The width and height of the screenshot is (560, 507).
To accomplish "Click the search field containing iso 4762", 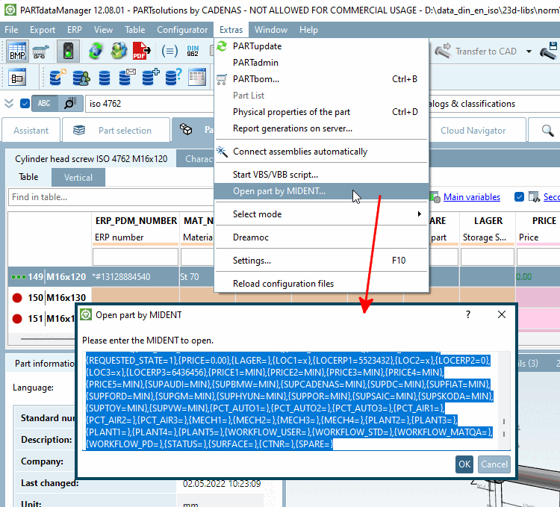I will tap(149, 104).
